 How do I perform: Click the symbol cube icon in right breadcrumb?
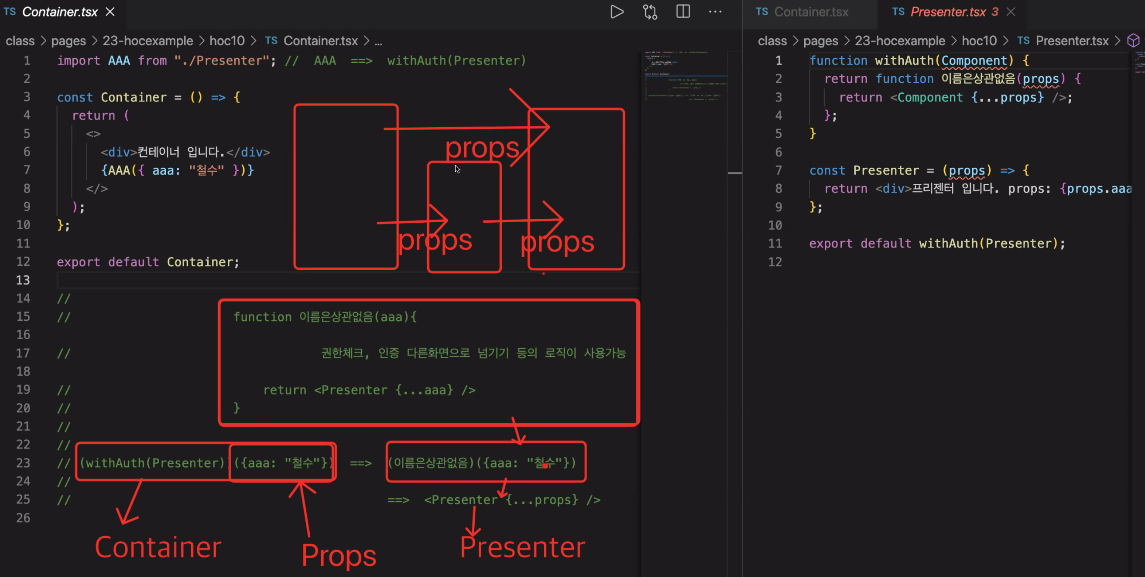[x=1133, y=41]
